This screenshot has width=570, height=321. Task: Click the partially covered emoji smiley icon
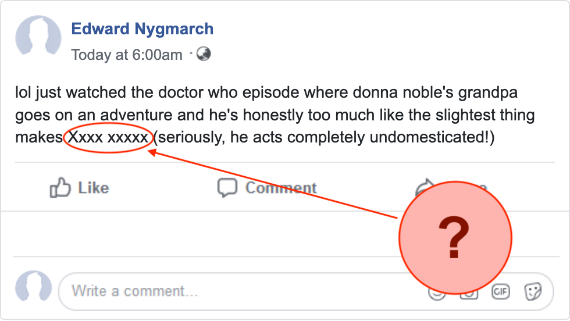click(x=437, y=294)
